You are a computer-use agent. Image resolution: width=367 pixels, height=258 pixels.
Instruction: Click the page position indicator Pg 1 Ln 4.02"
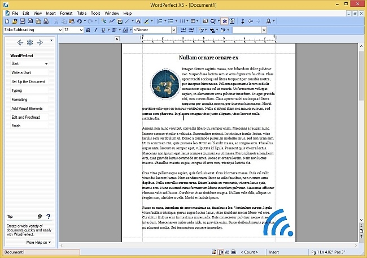click(328, 252)
